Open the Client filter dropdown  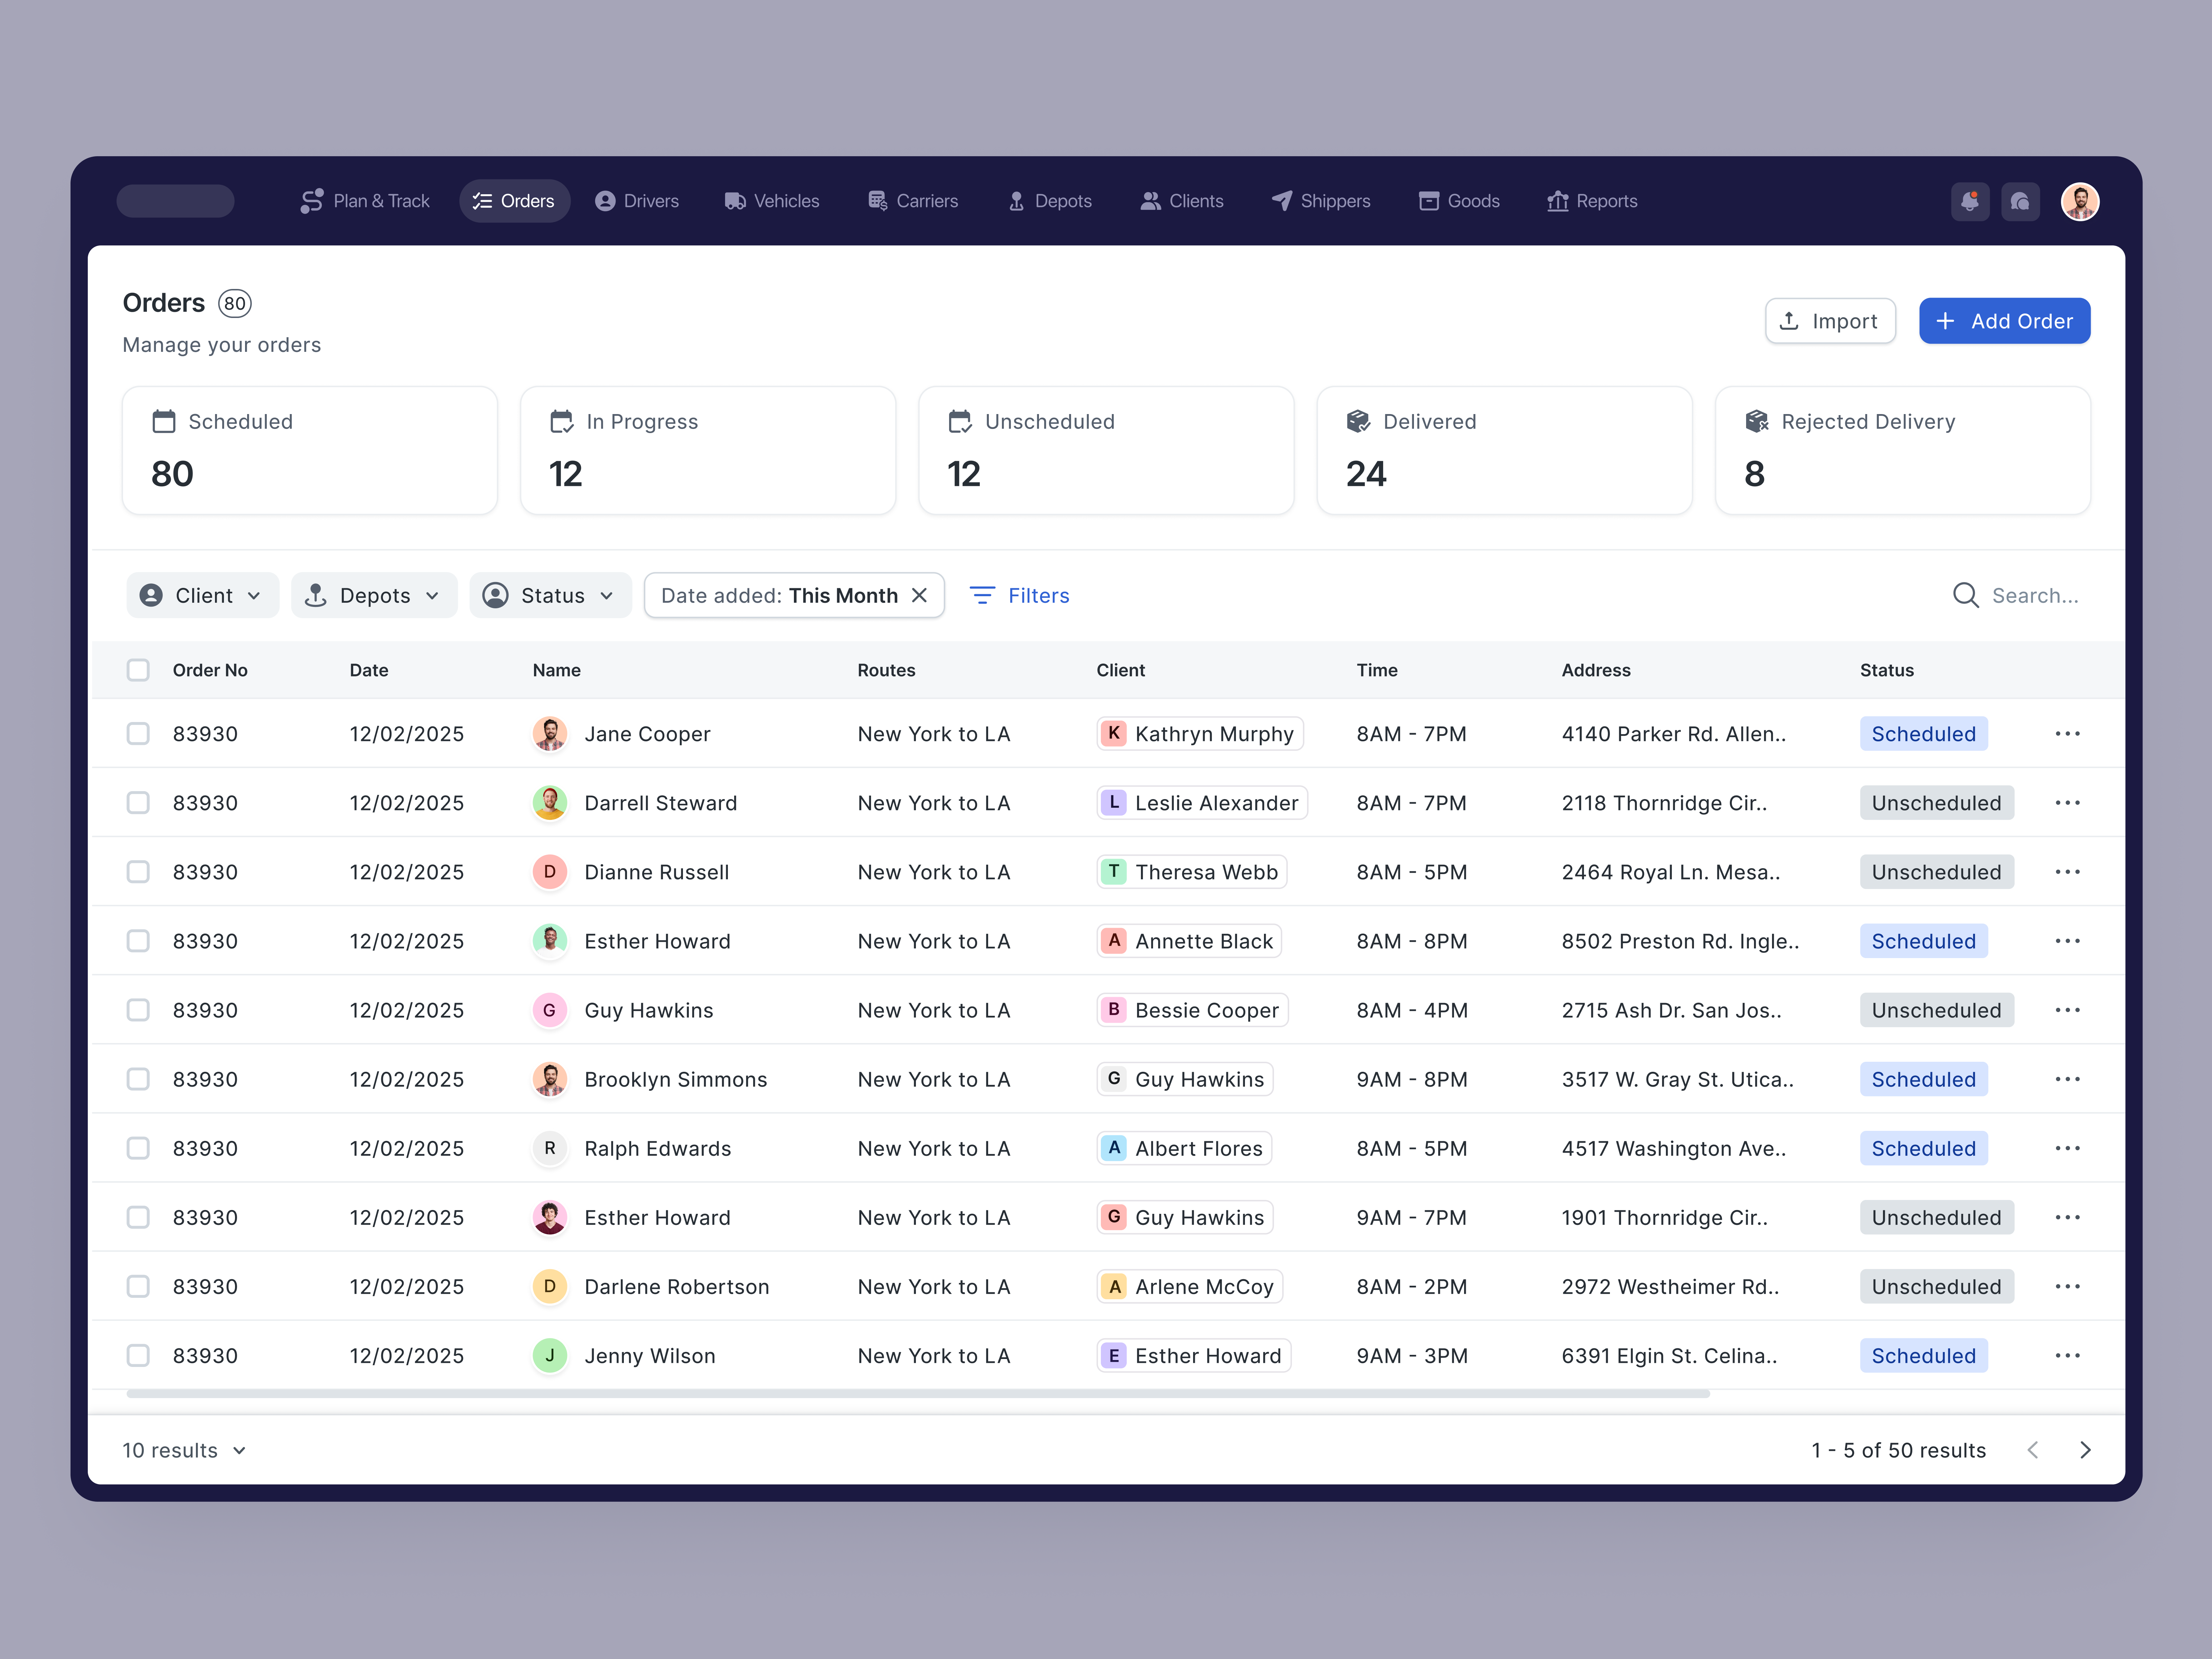pos(202,595)
